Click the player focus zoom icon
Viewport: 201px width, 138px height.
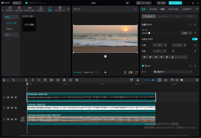point(125,72)
